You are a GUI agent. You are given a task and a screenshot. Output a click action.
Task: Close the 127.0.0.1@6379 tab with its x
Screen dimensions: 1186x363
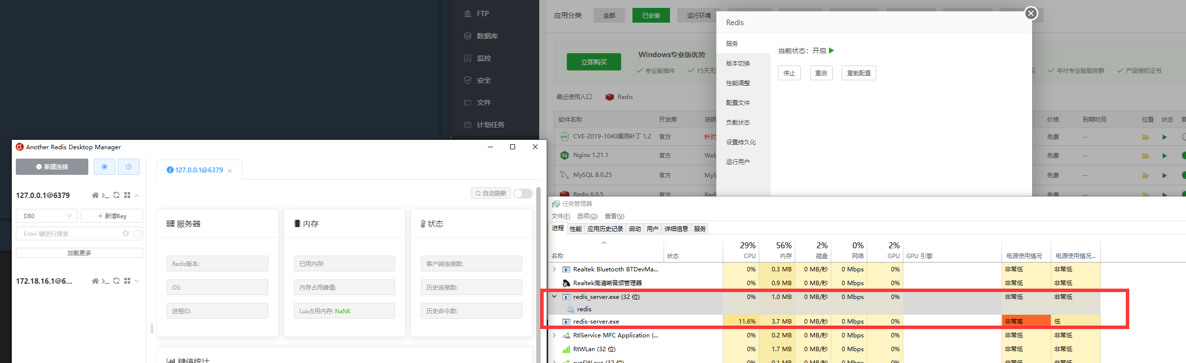(230, 171)
